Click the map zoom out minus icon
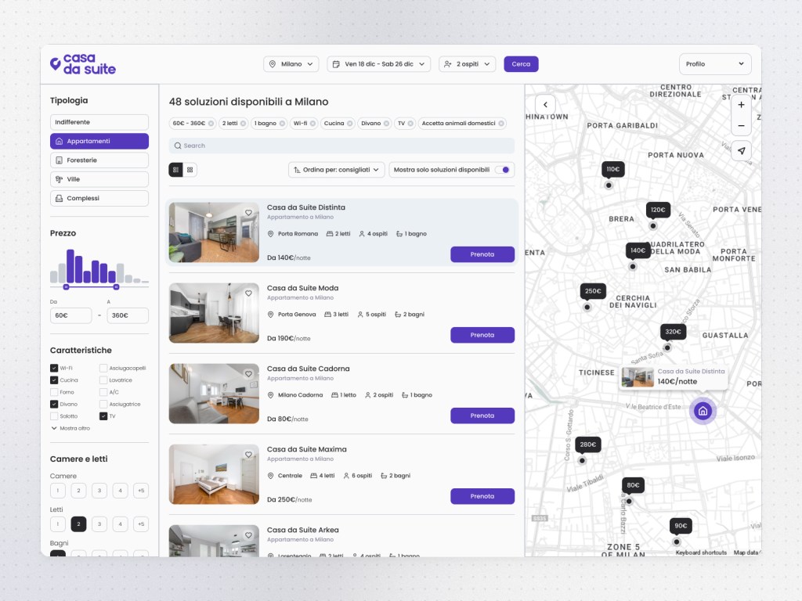Image resolution: width=802 pixels, height=601 pixels. pyautogui.click(x=741, y=125)
